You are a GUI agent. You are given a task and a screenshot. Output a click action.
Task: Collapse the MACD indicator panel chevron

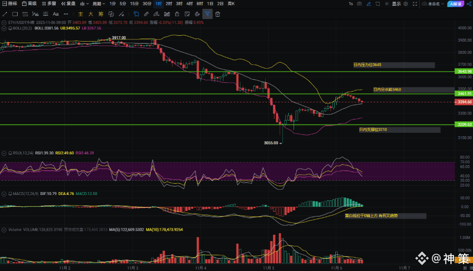4,193
